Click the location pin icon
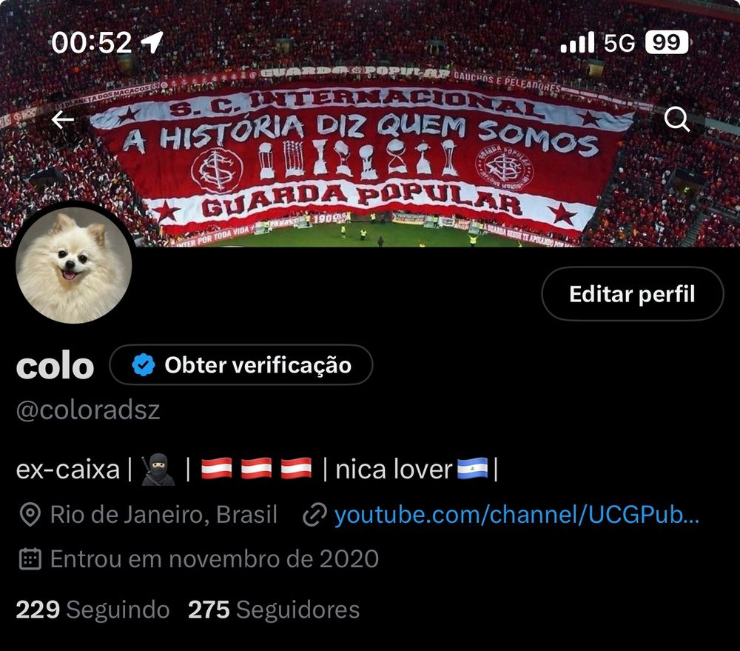Screen dimensions: 740x651 coord(30,515)
